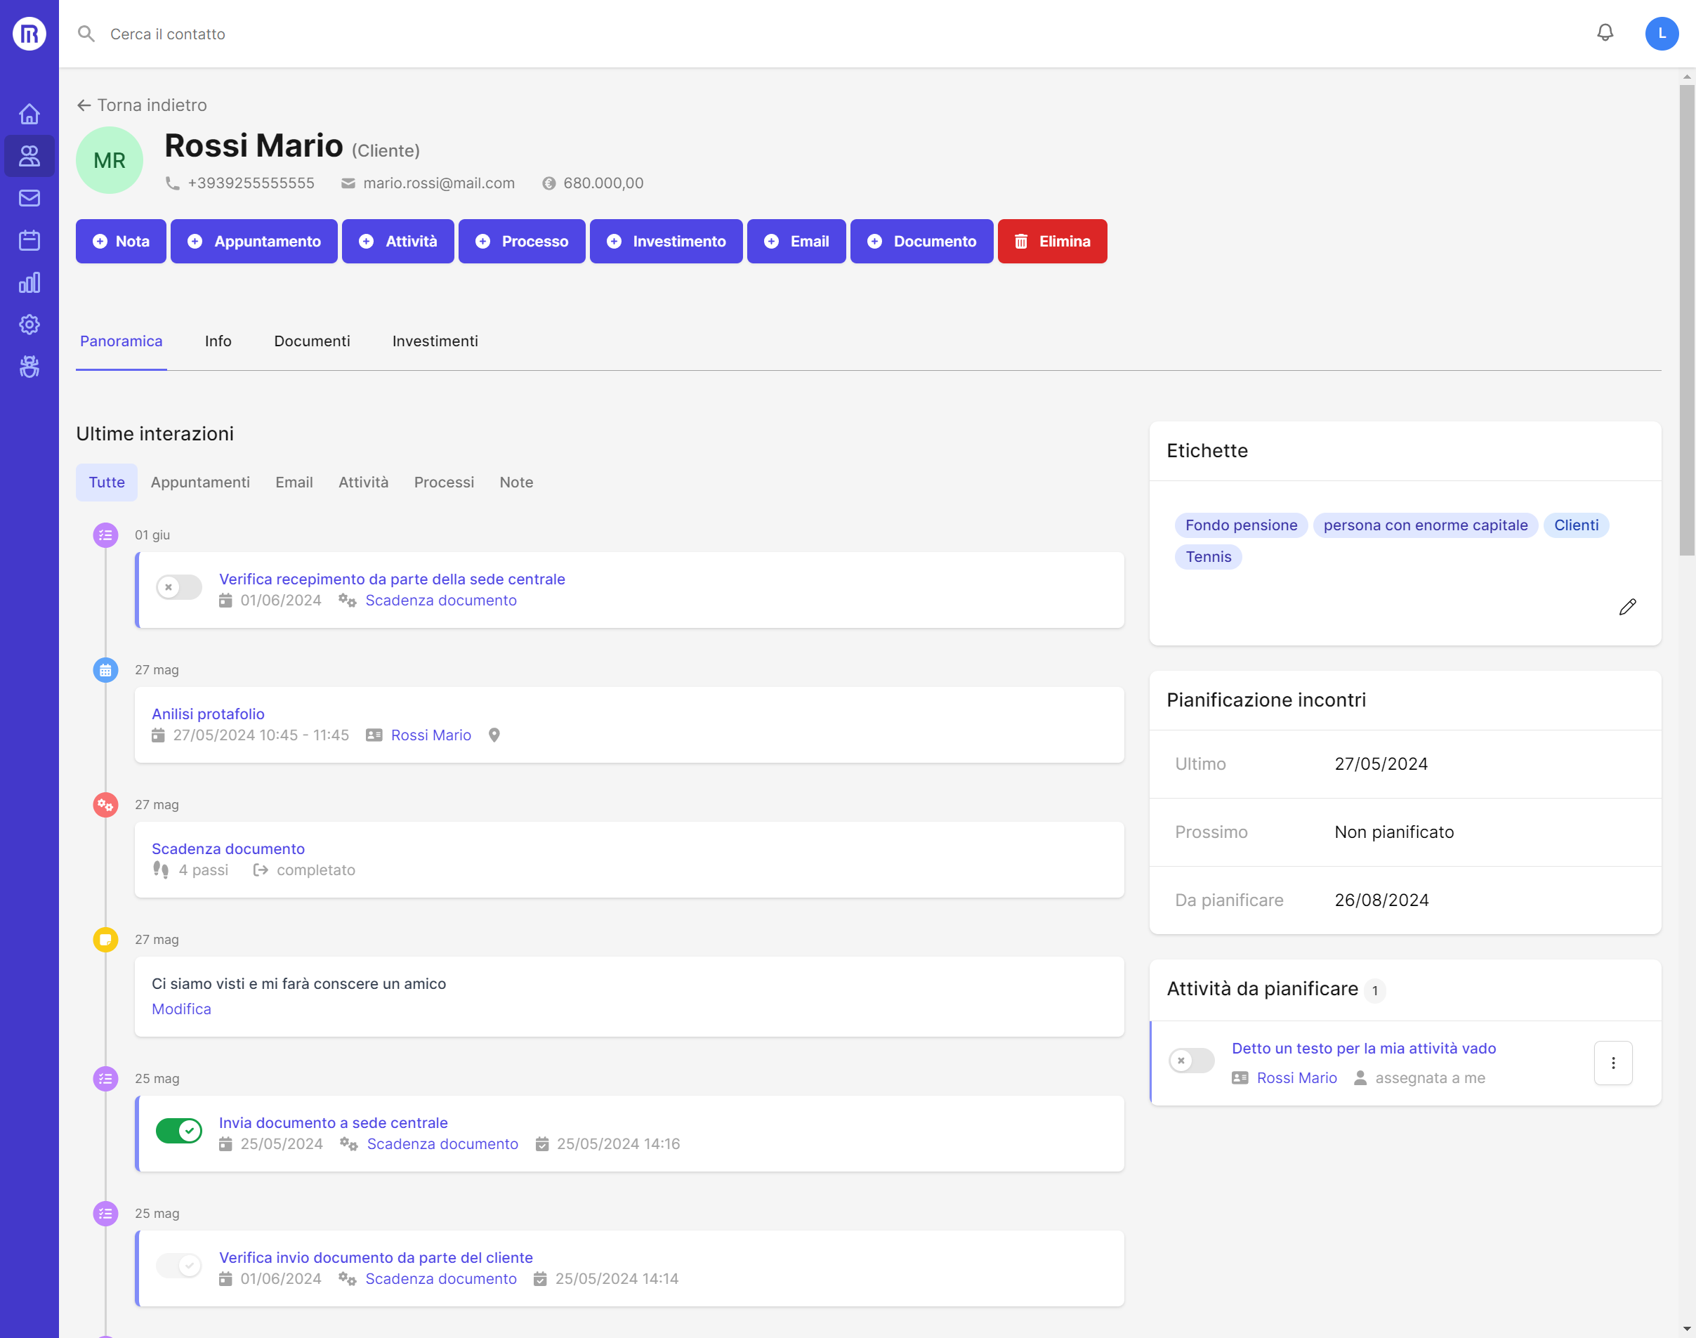The image size is (1696, 1338).
Task: Open the settings gear in sidebar
Action: click(29, 324)
